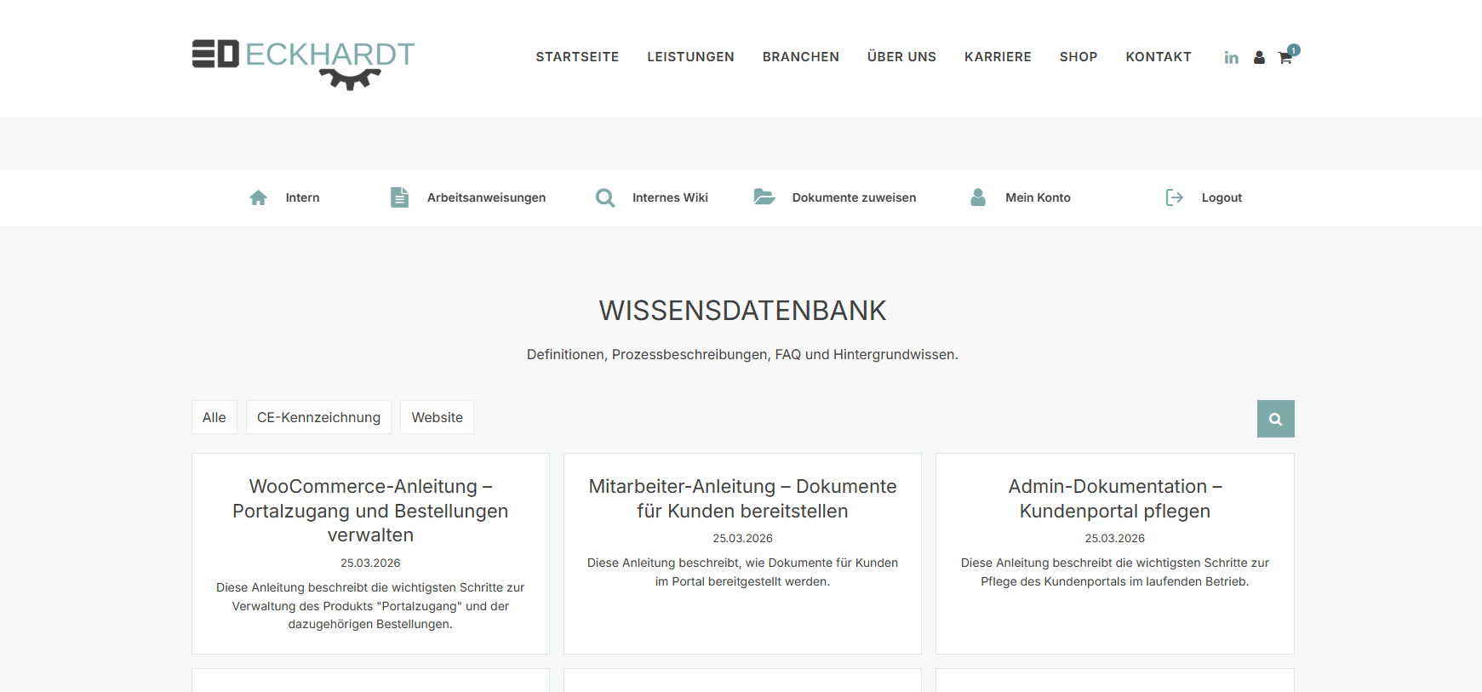Viewport: 1482px width, 692px height.
Task: Click the person icon beside Mein Konto
Action: (x=978, y=197)
